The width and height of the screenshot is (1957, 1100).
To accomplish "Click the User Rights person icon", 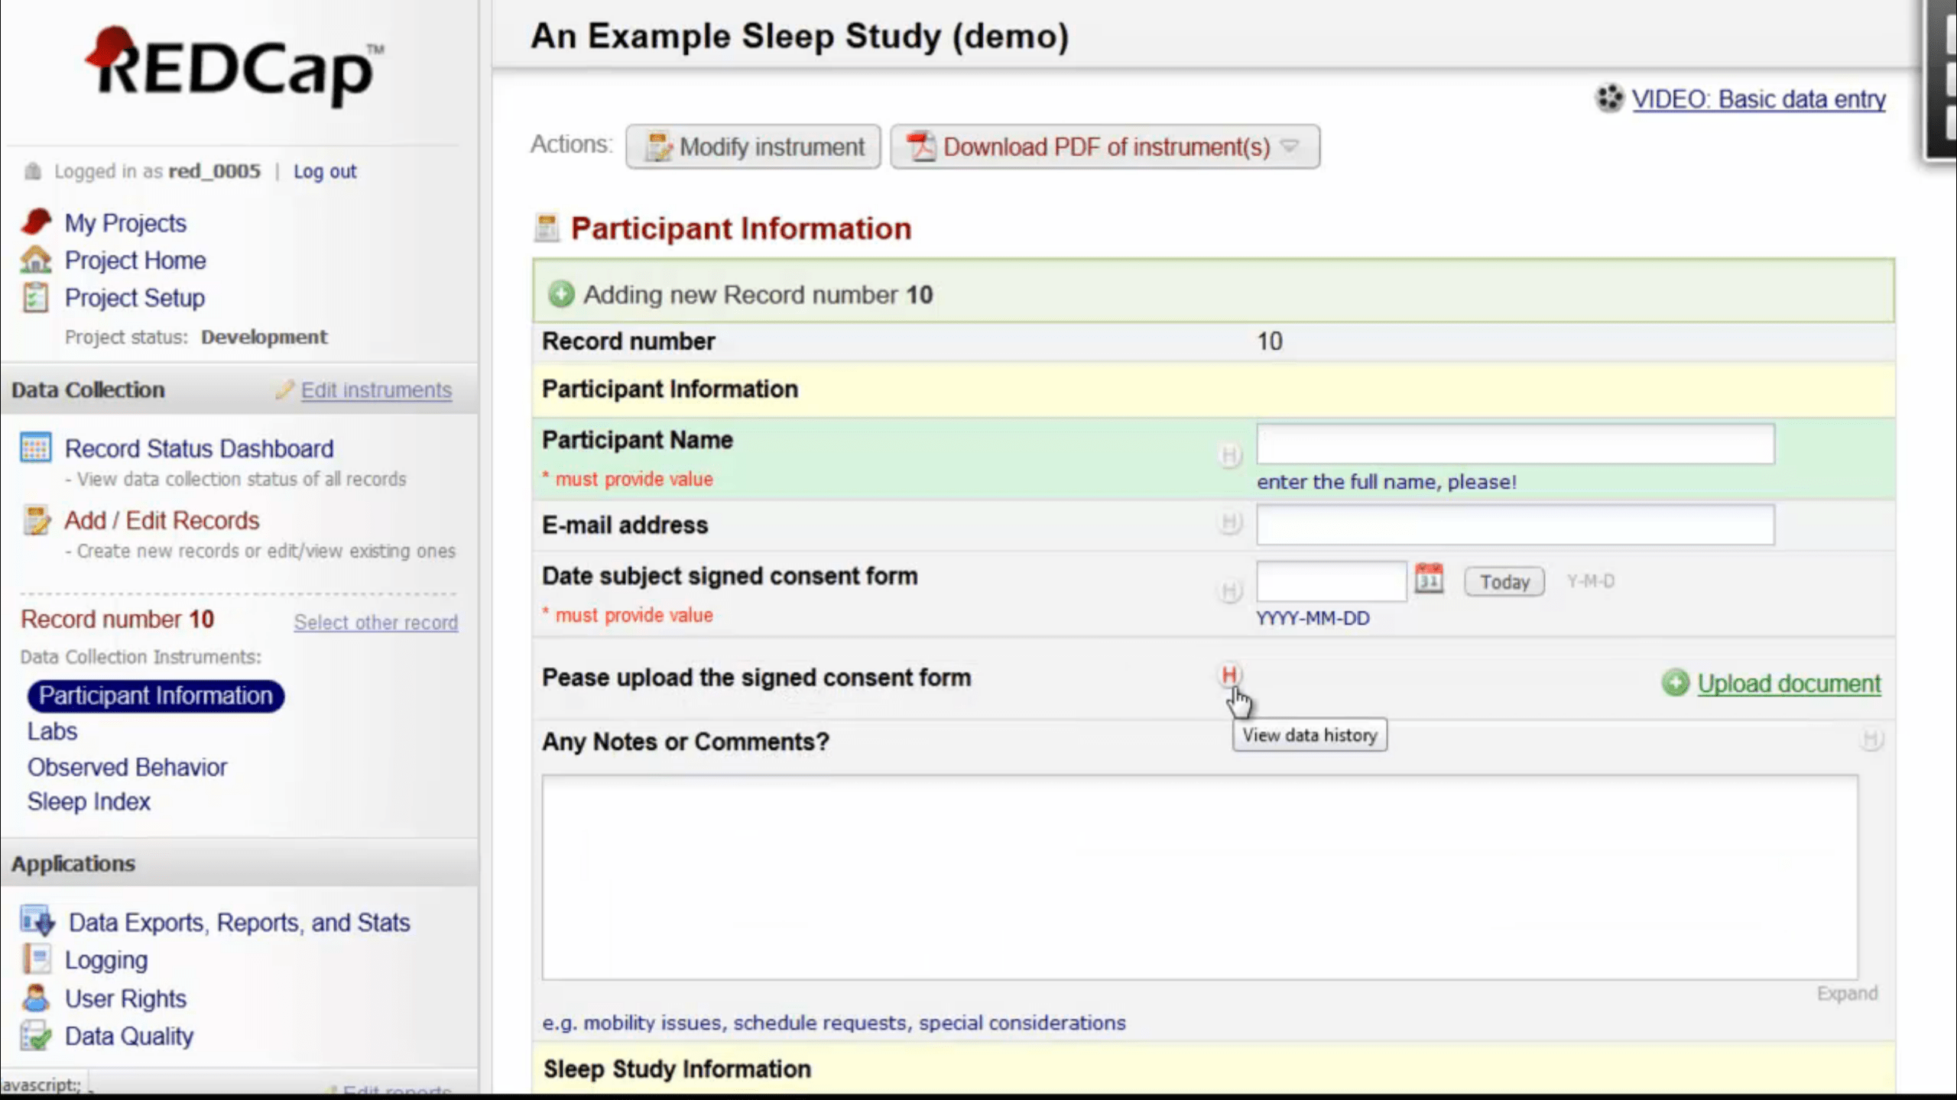I will pyautogui.click(x=35, y=998).
